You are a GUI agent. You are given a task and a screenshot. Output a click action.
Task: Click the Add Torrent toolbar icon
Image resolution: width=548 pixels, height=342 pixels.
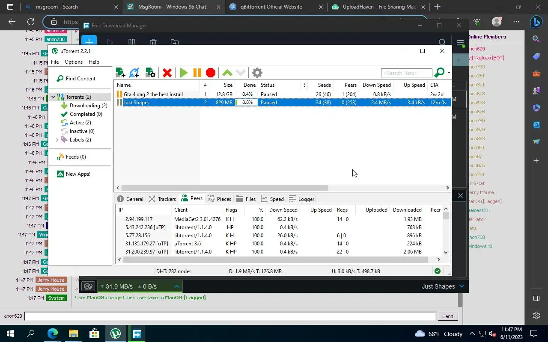pyautogui.click(x=120, y=73)
